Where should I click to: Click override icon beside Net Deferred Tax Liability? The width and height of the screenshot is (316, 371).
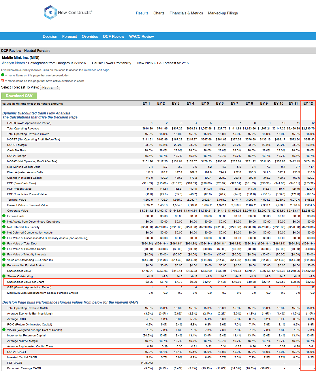(4, 227)
